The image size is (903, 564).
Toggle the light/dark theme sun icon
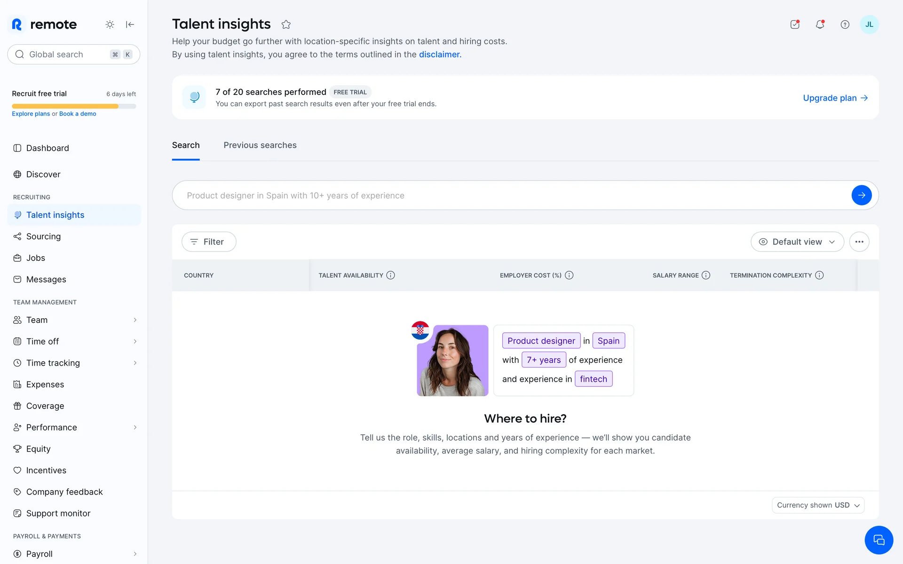point(110,24)
